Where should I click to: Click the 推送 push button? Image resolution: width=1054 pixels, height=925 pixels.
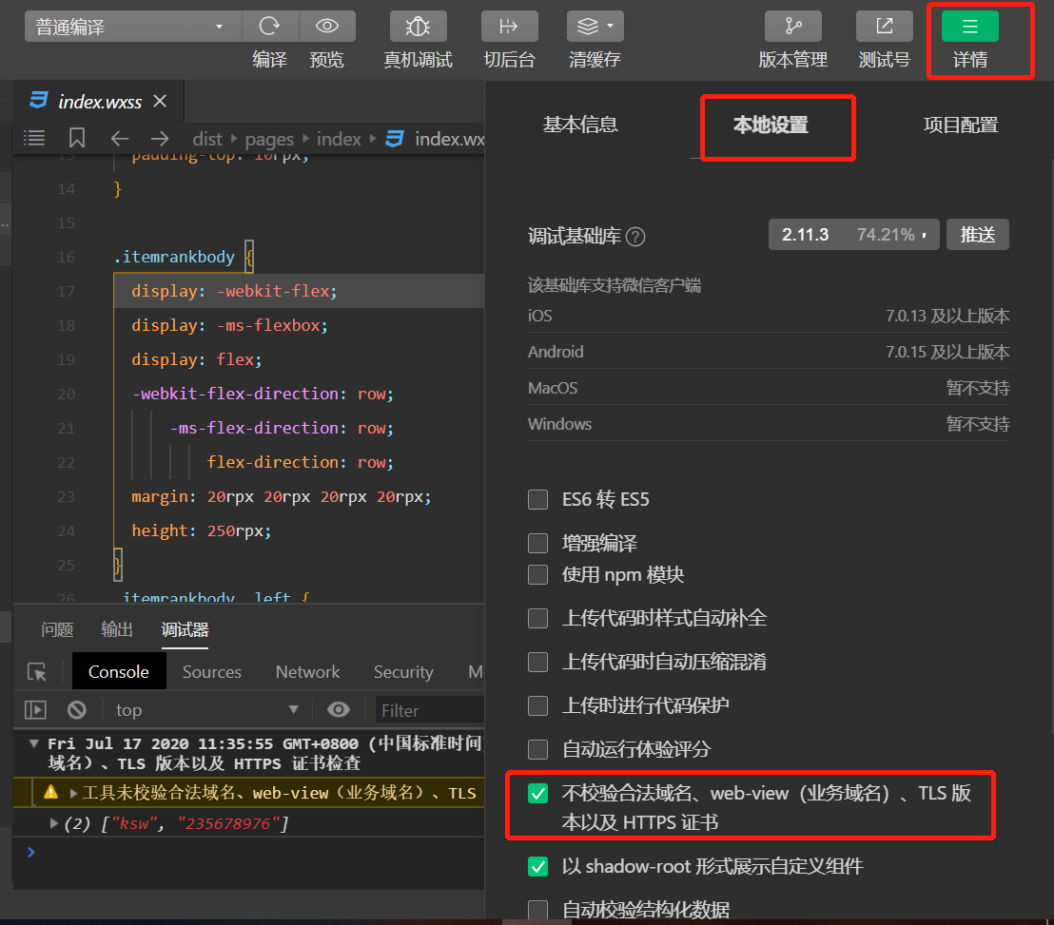[x=978, y=234]
